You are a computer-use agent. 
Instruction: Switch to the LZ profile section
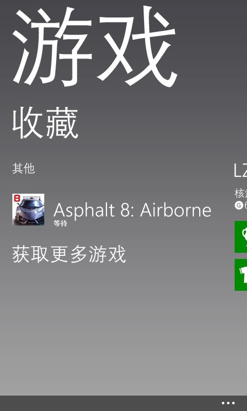[x=240, y=171]
